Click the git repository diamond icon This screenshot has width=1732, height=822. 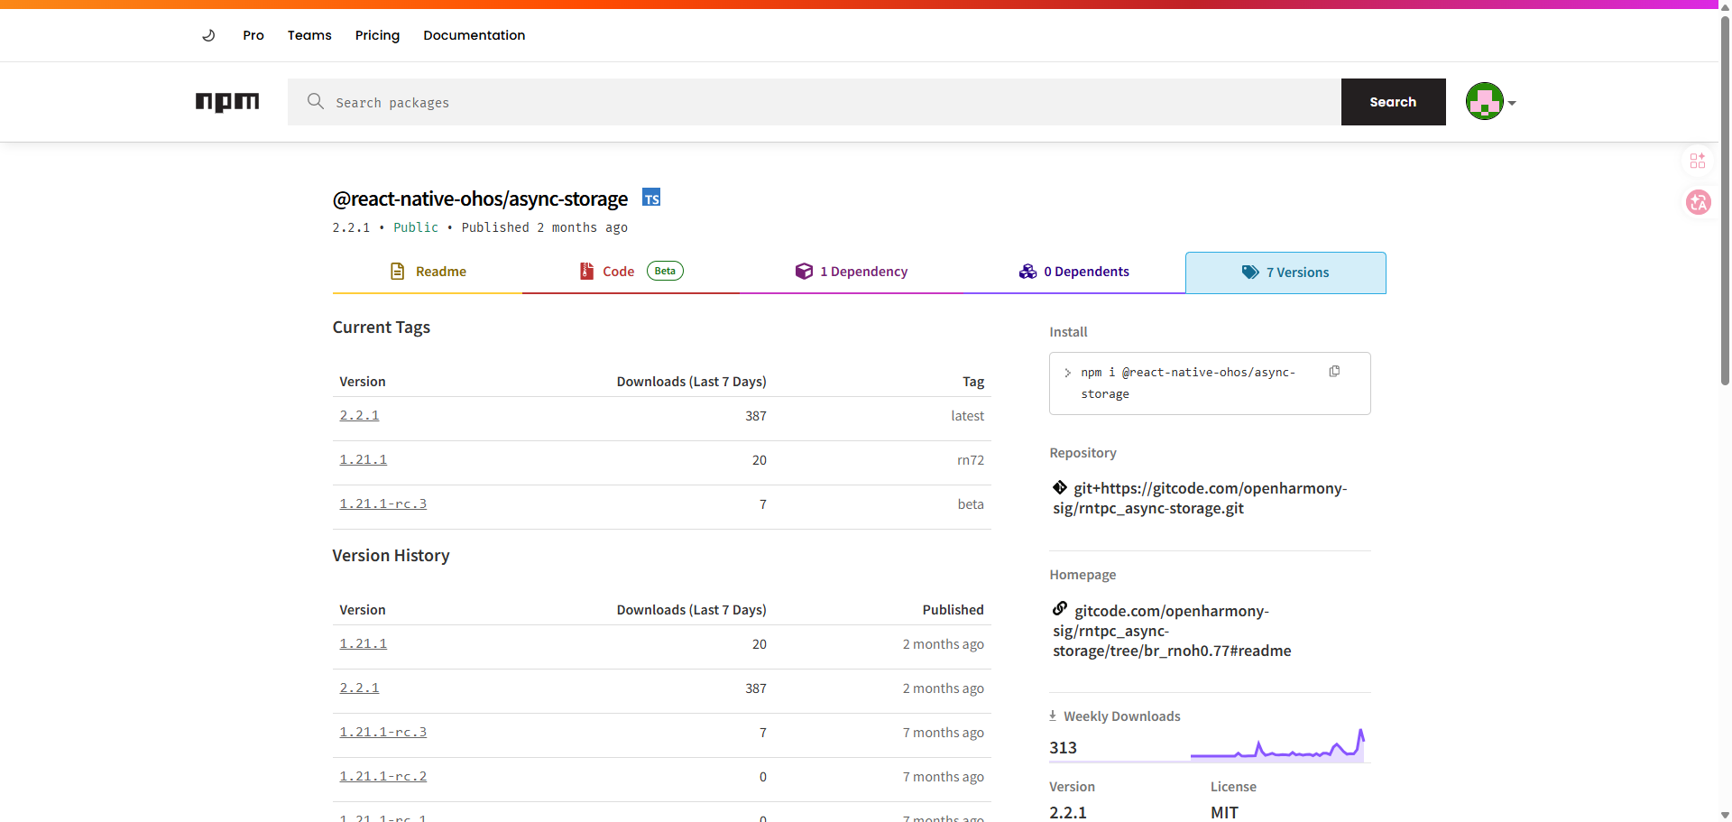tap(1060, 487)
